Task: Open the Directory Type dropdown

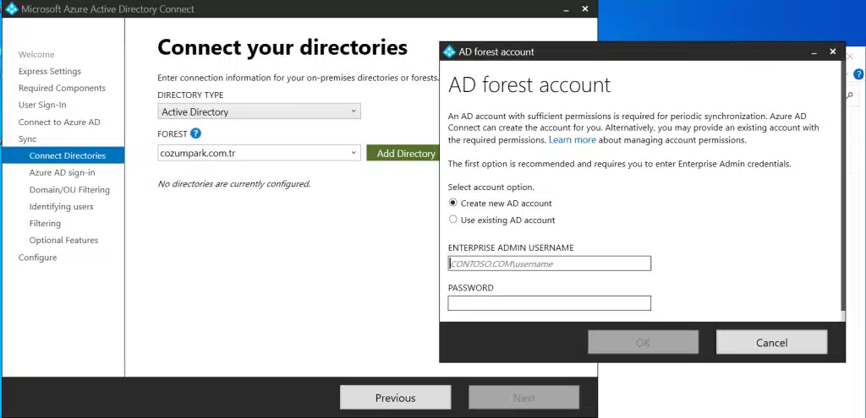Action: 259,111
